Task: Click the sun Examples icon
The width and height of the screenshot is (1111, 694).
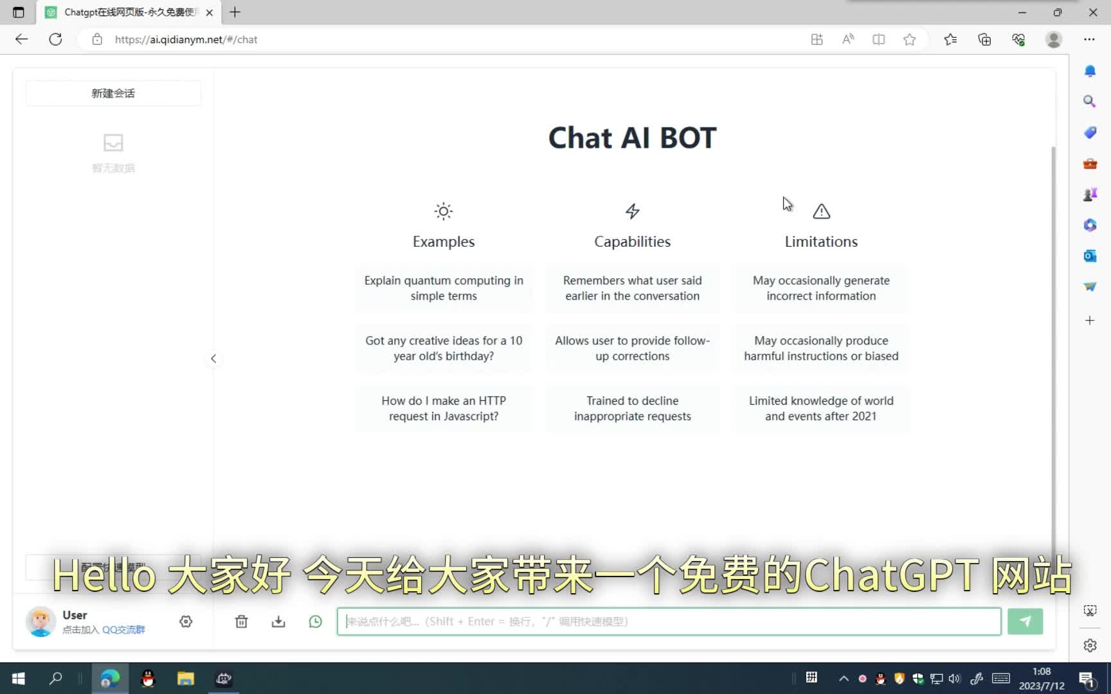Action: [444, 211]
